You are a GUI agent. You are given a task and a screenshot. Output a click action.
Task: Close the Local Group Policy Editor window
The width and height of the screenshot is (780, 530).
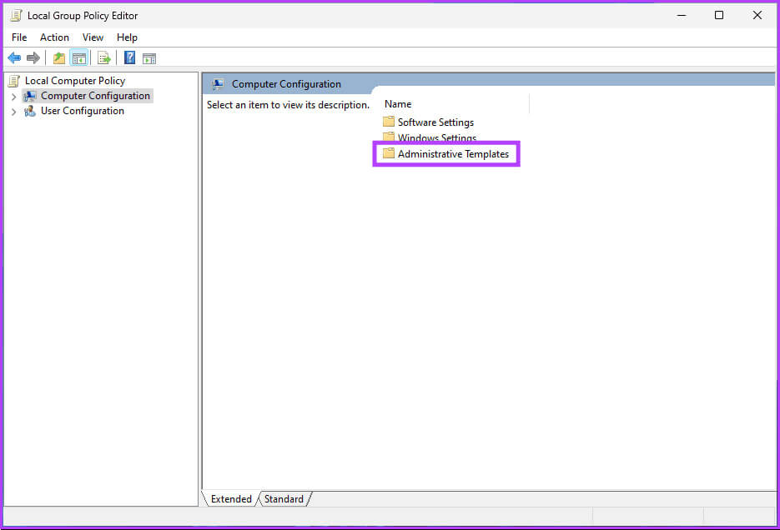(757, 15)
